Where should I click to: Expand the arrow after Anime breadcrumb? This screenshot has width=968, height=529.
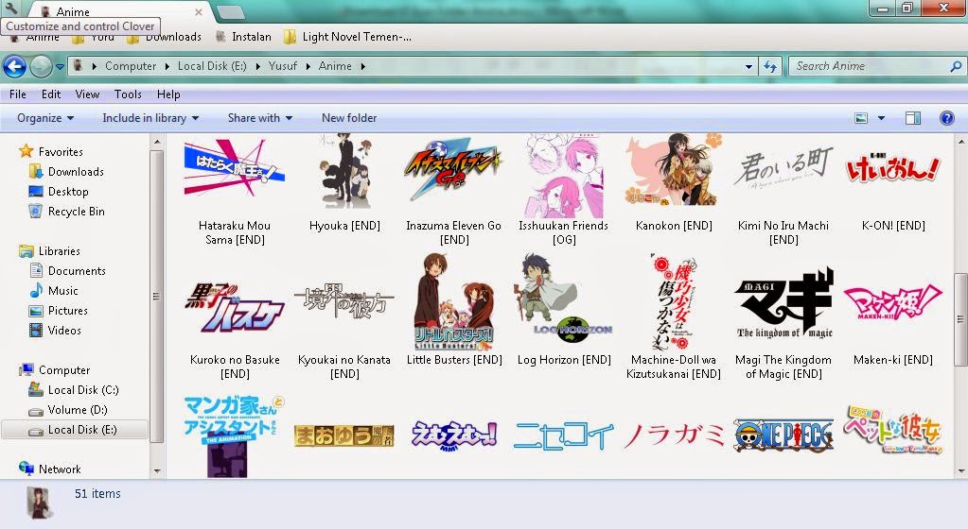click(x=363, y=66)
